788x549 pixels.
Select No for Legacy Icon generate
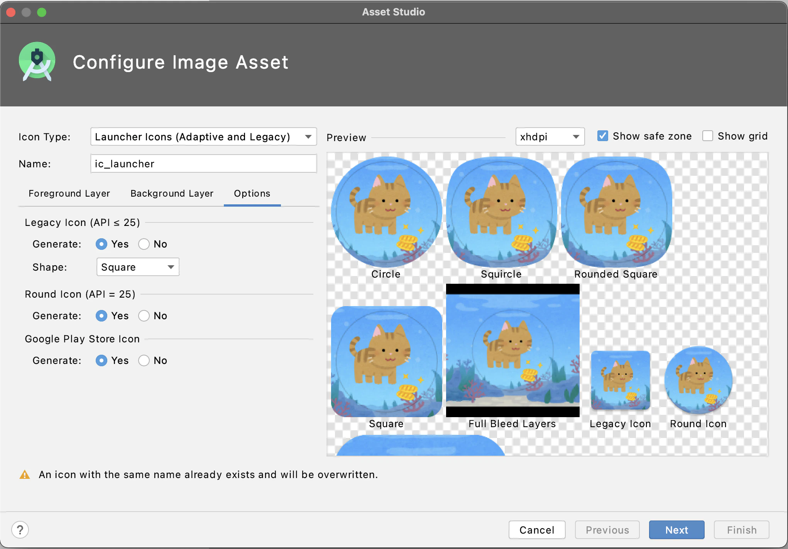point(144,244)
